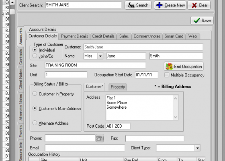
Task: Click the red X Clear icon
Action: [194, 6]
